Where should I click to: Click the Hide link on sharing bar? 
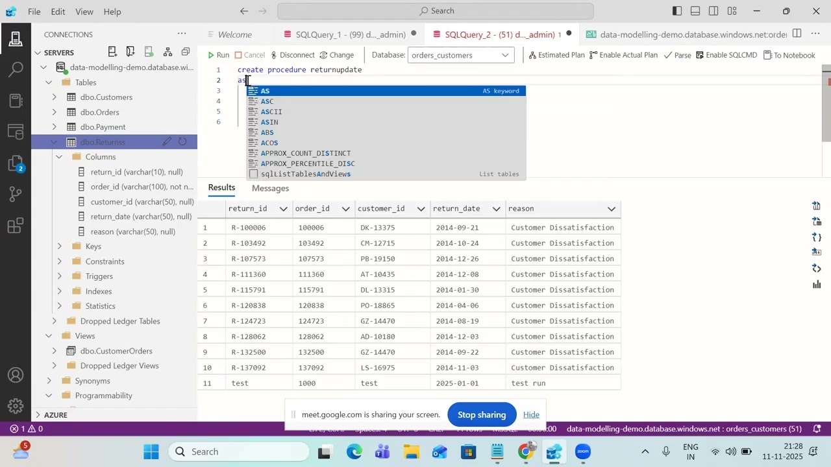click(531, 414)
